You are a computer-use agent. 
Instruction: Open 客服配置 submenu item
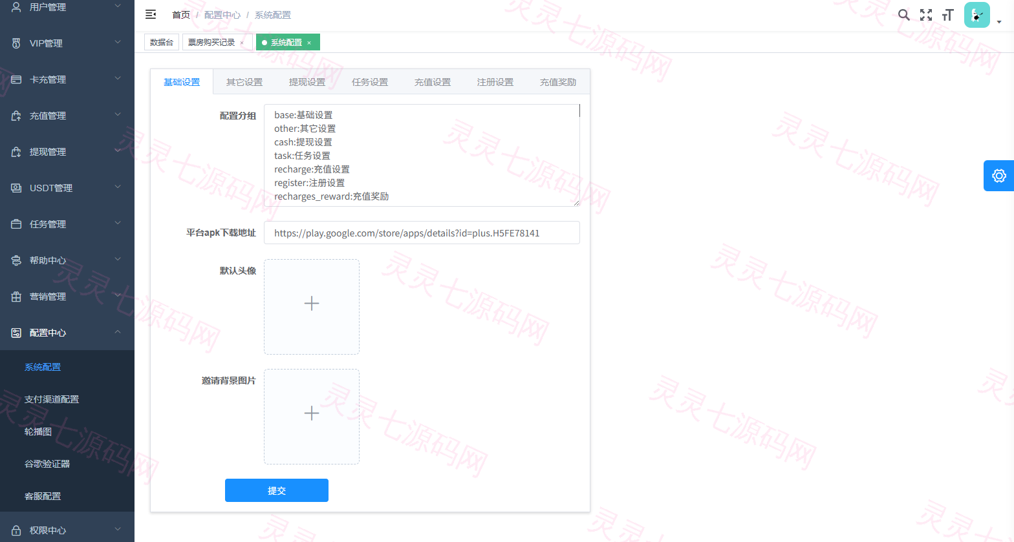click(43, 496)
